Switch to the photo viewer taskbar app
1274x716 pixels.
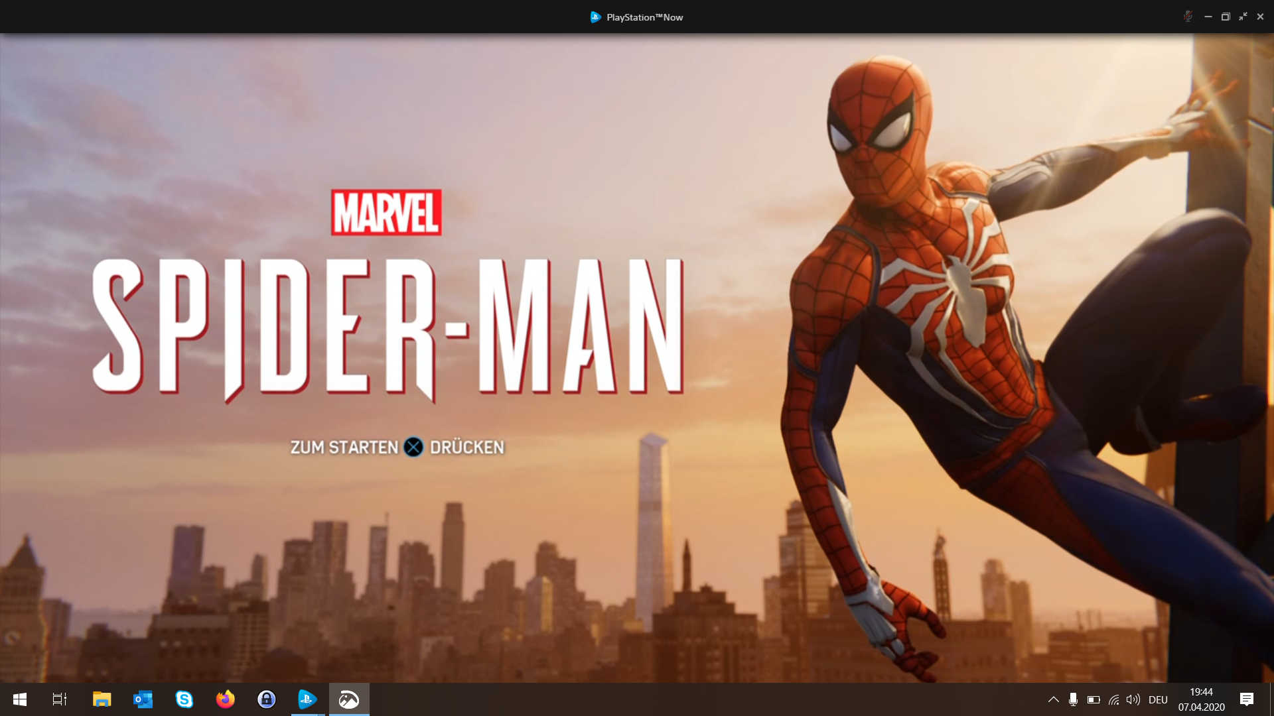349,699
